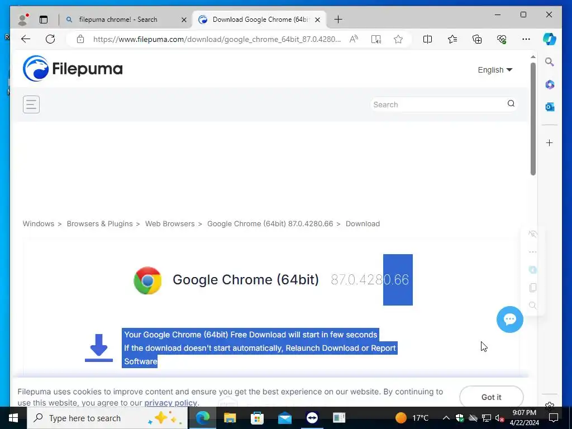Open muted volume icon in tray
This screenshot has height=429, width=572.
[x=500, y=418]
